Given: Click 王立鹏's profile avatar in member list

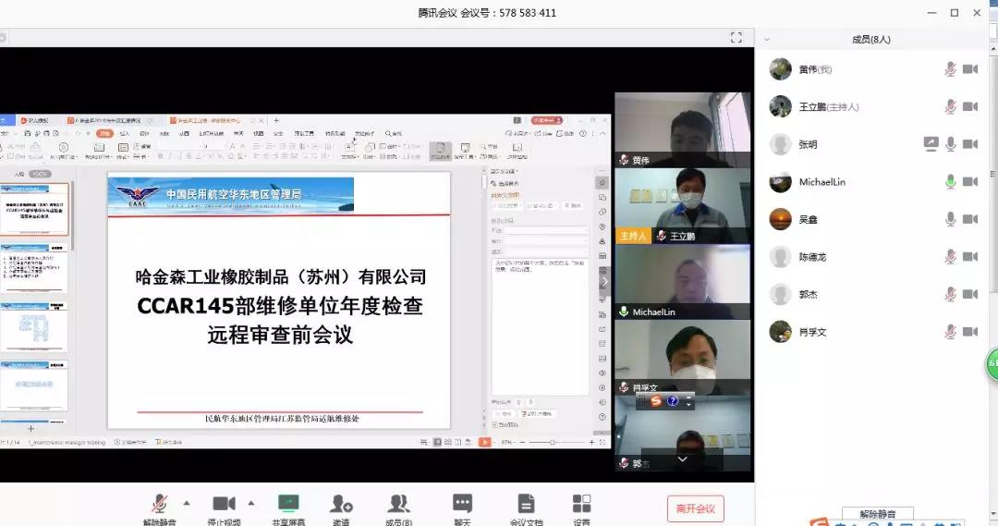Looking at the screenshot, I should click(x=780, y=106).
